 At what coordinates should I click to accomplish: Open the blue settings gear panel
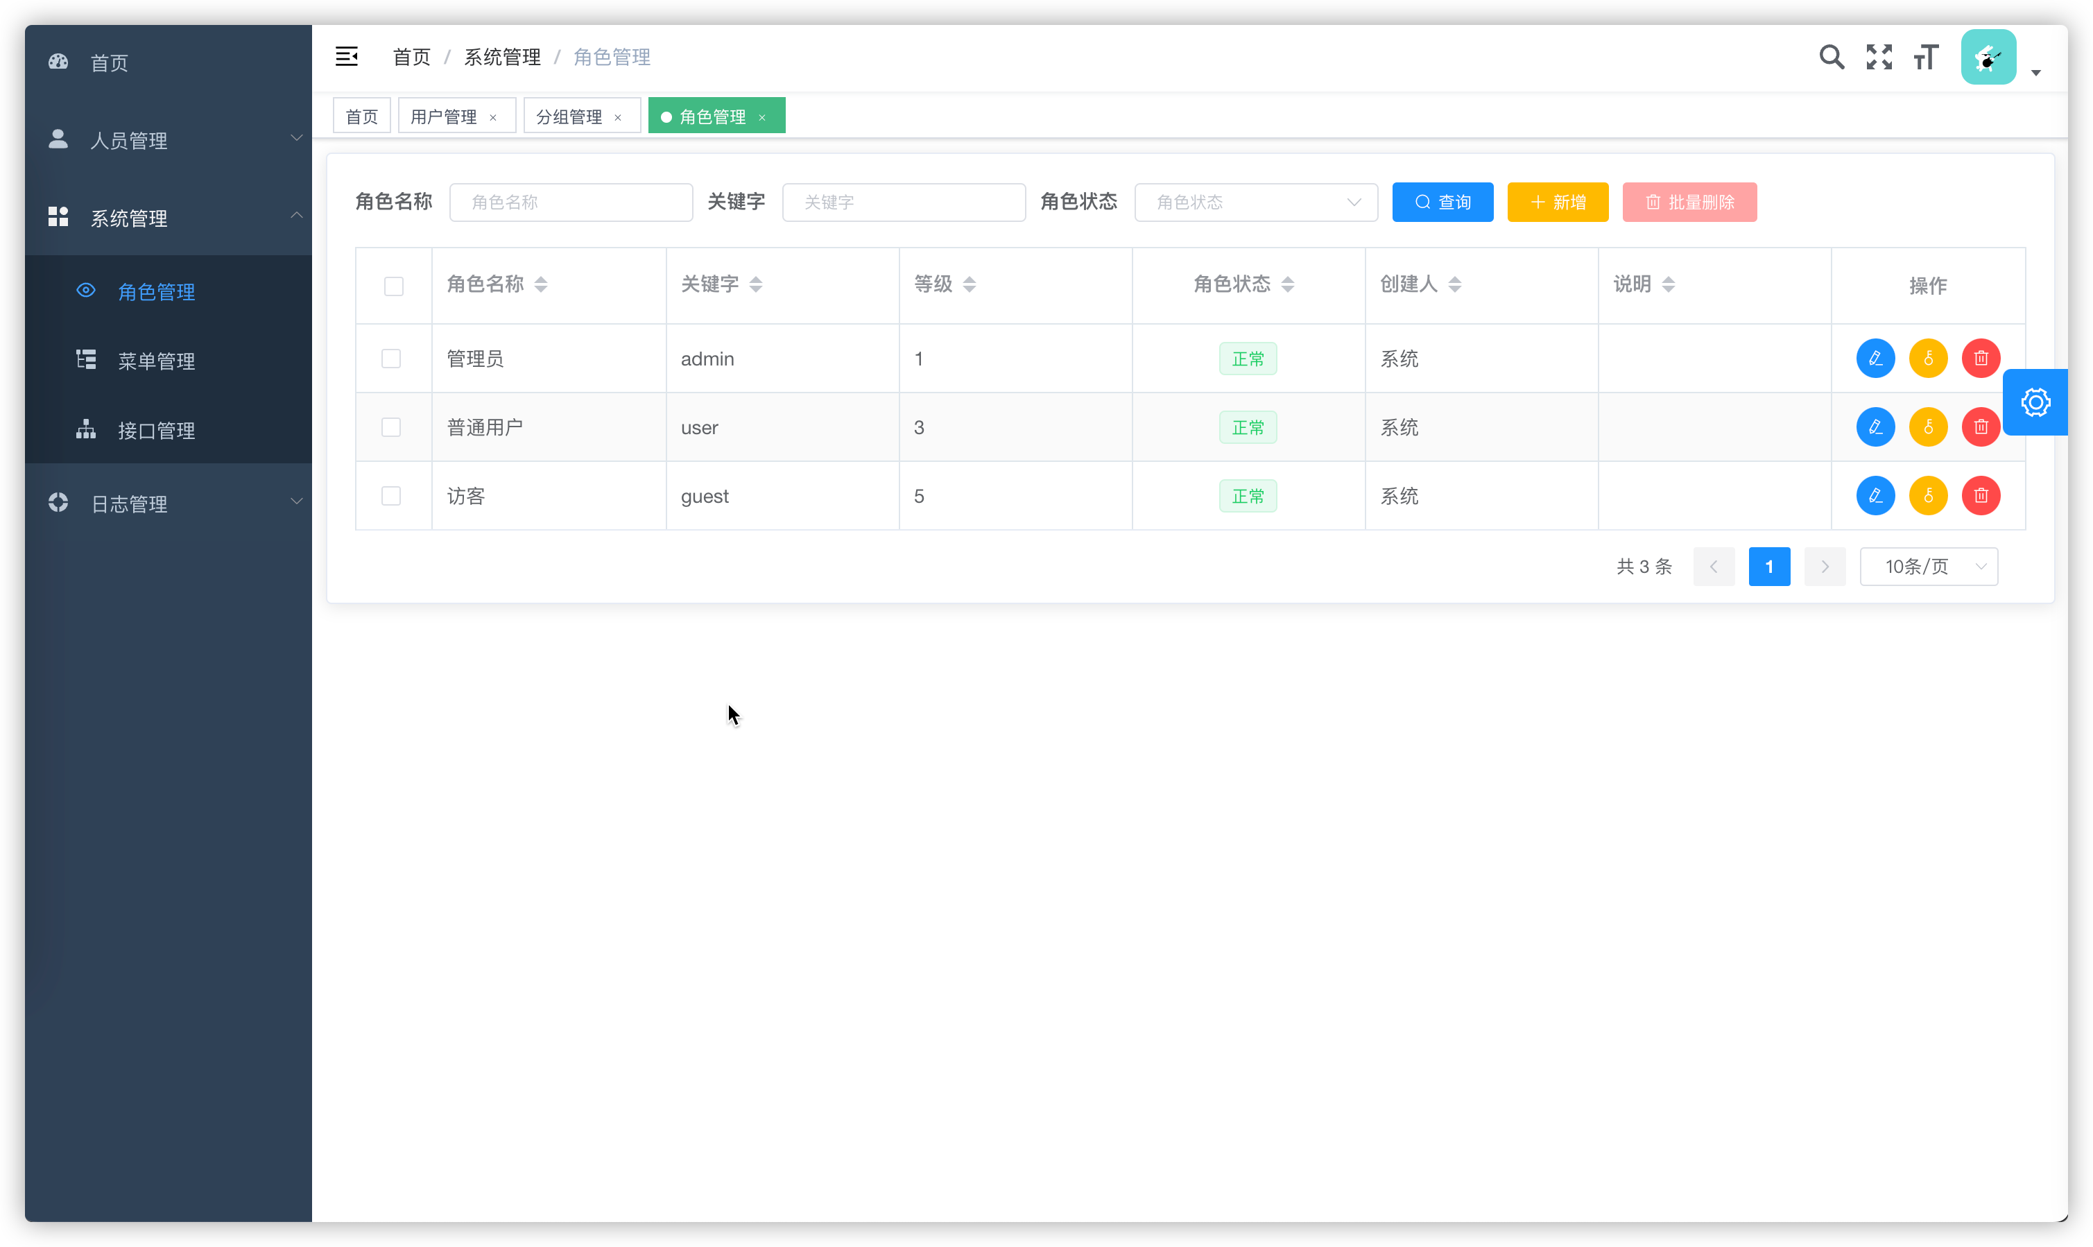(2035, 402)
